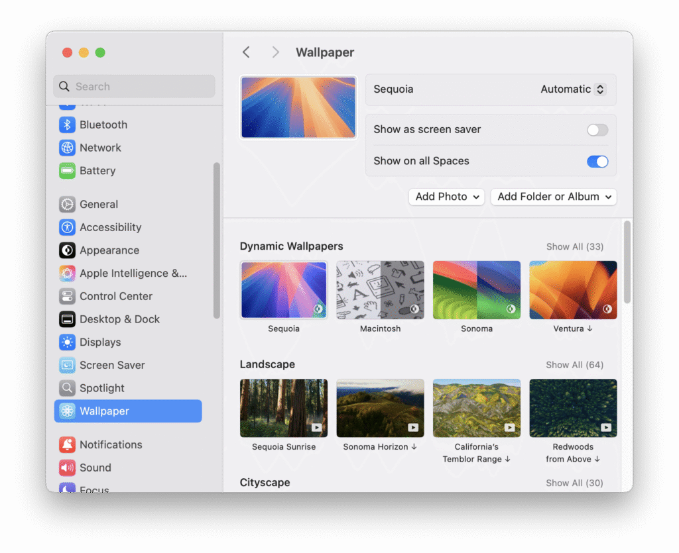Show all 30 Cityscape wallpapers
This screenshot has height=553, width=679.
pos(575,483)
